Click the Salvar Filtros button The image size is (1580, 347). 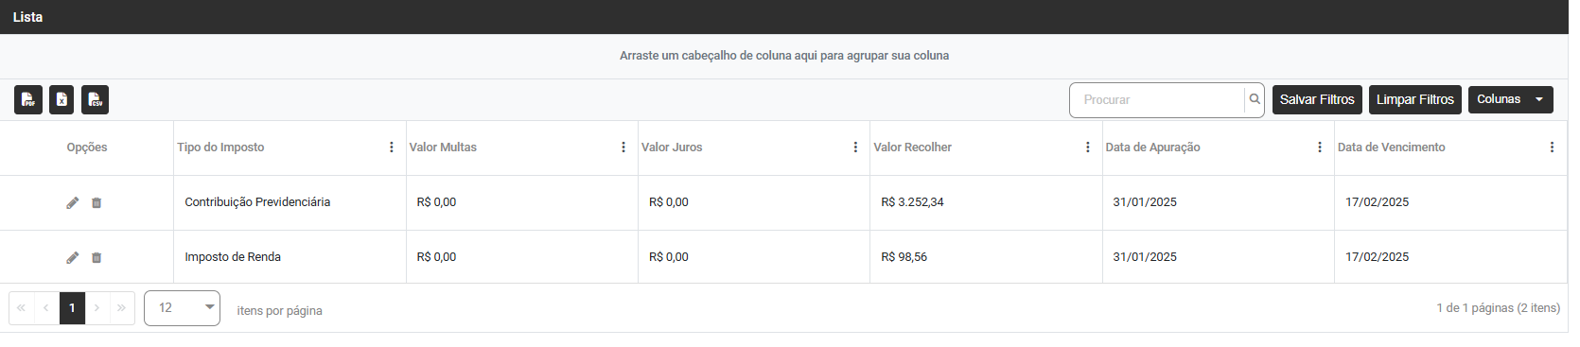[x=1317, y=99]
